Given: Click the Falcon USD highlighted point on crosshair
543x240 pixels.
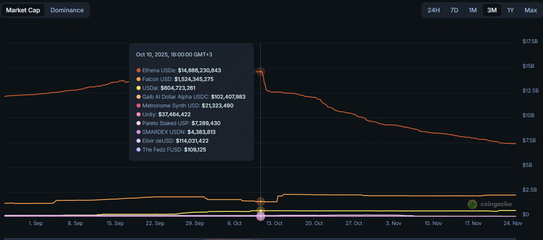Looking at the screenshot, I should pyautogui.click(x=261, y=201).
